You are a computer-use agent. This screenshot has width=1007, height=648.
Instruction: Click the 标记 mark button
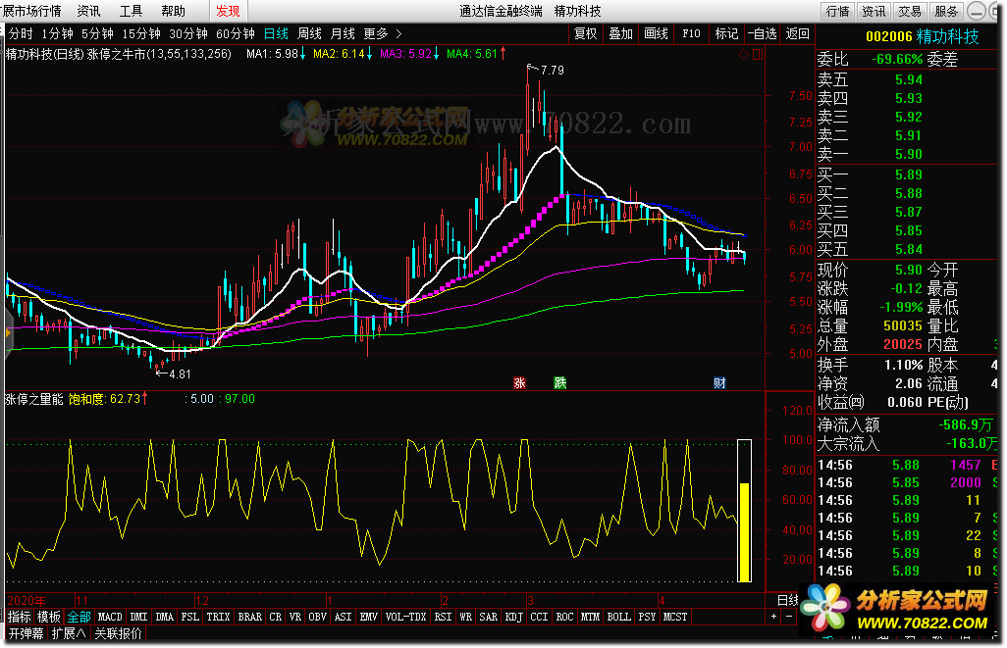tap(726, 34)
